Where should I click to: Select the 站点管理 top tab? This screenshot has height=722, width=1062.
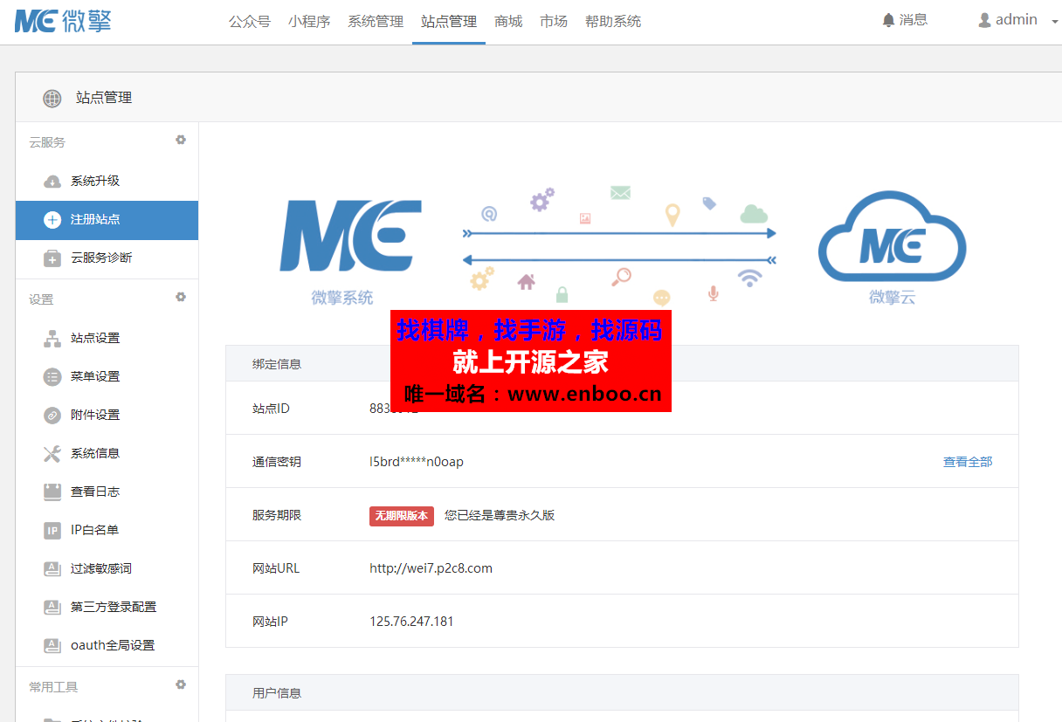pyautogui.click(x=449, y=22)
